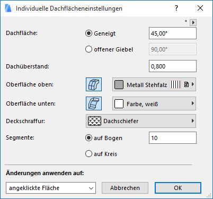Open the help question mark
Screen dimensions: 213x199
tap(176, 8)
